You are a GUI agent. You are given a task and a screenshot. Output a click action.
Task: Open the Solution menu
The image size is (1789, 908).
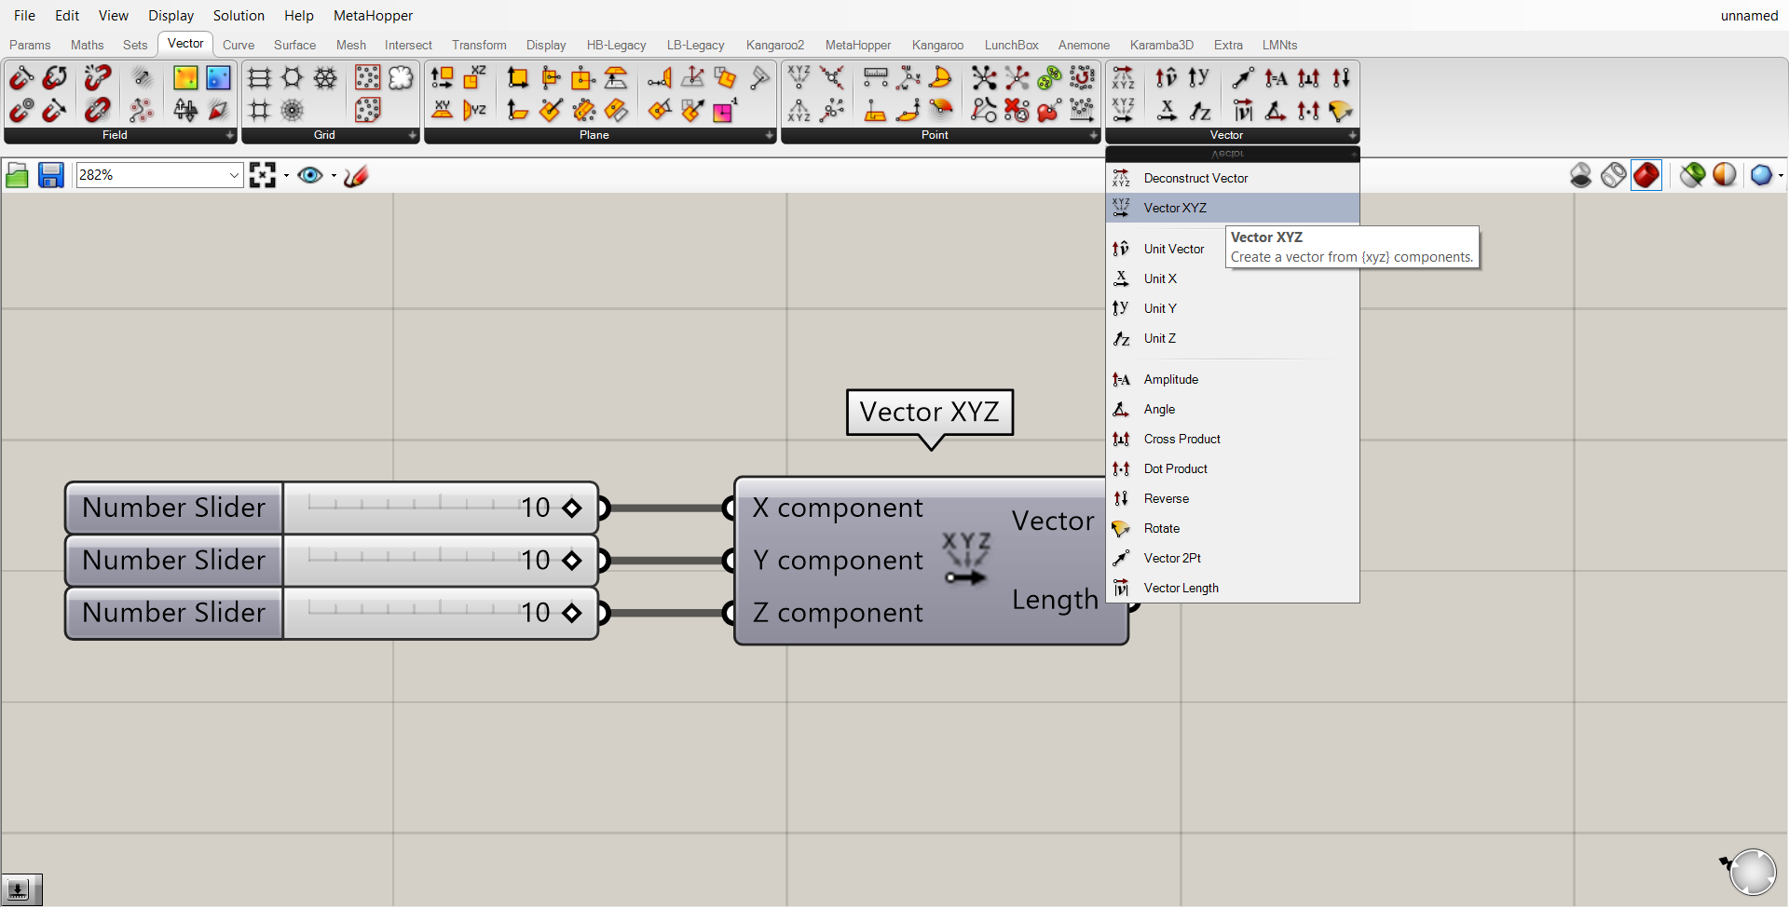point(239,16)
